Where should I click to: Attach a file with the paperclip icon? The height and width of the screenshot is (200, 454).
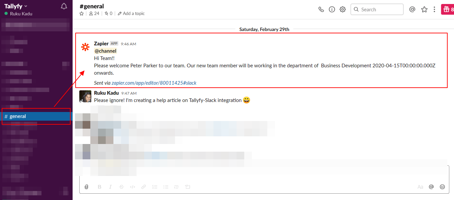pos(86,187)
